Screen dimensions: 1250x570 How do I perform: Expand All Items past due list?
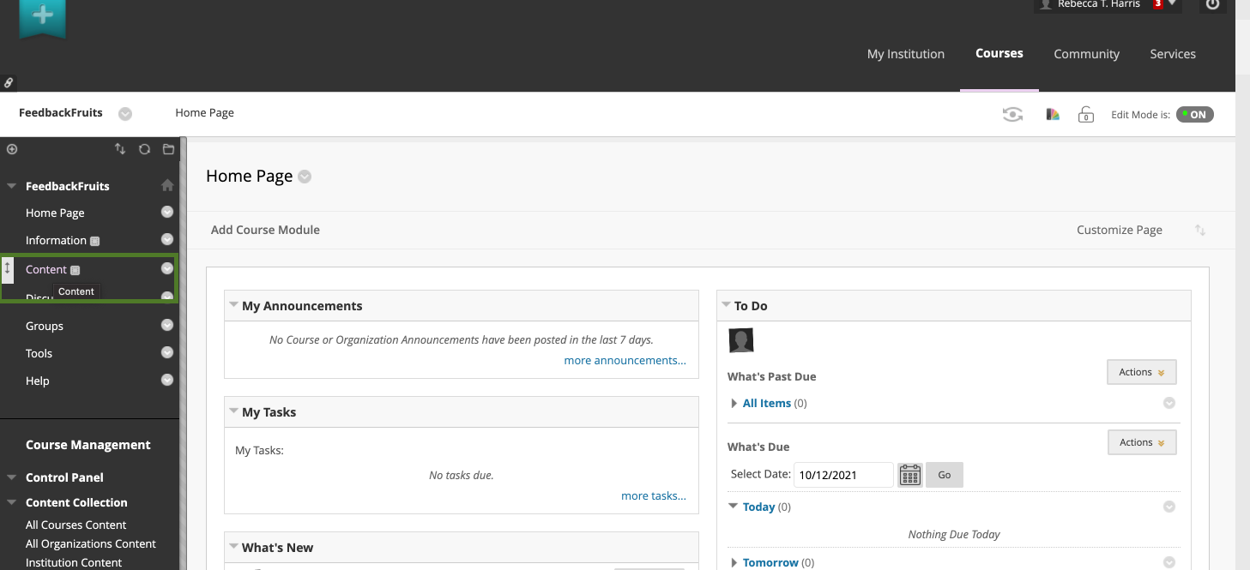tap(734, 403)
